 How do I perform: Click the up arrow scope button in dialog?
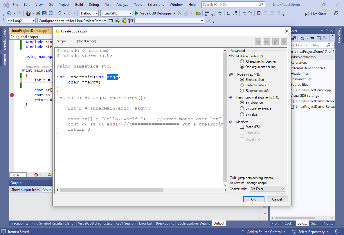[x=275, y=41]
